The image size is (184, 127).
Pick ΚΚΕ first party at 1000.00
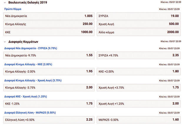(49, 32)
